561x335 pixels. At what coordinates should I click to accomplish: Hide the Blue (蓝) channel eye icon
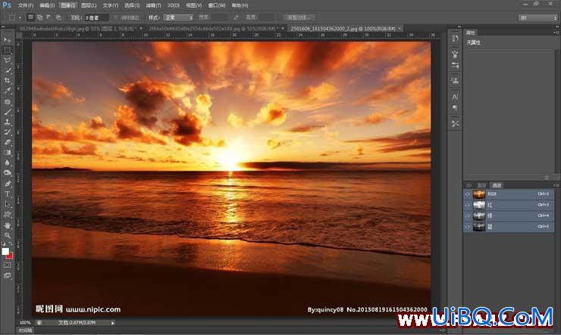(467, 227)
